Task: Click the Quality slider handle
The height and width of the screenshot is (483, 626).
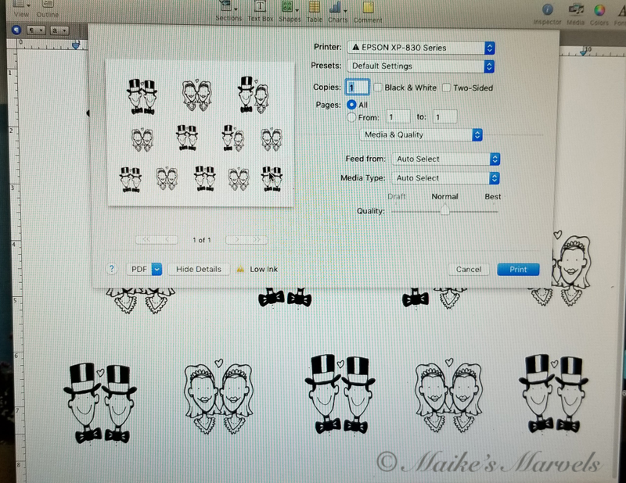Action: coord(444,210)
